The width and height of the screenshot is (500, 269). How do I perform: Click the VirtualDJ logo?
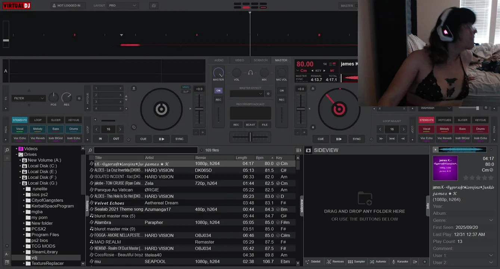coord(16,6)
